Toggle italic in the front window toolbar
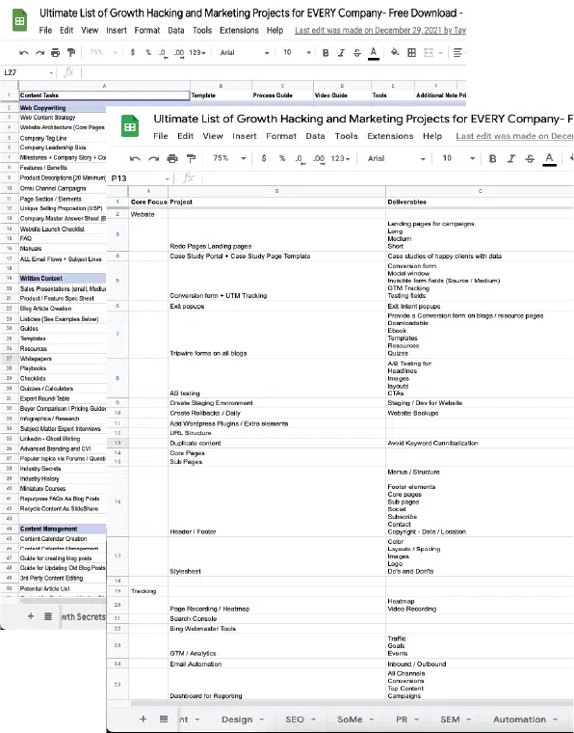 click(x=511, y=159)
